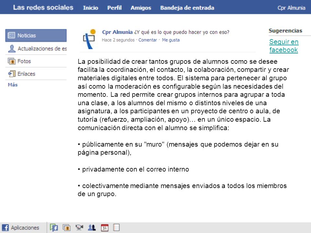Screen dimensions: 311x233
Task: Click the bullet 'privadamente con el correo interno'
Action: point(133,169)
